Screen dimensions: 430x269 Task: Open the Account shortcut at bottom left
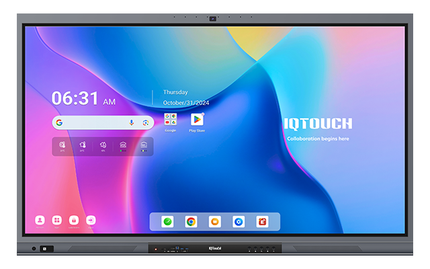[40, 220]
